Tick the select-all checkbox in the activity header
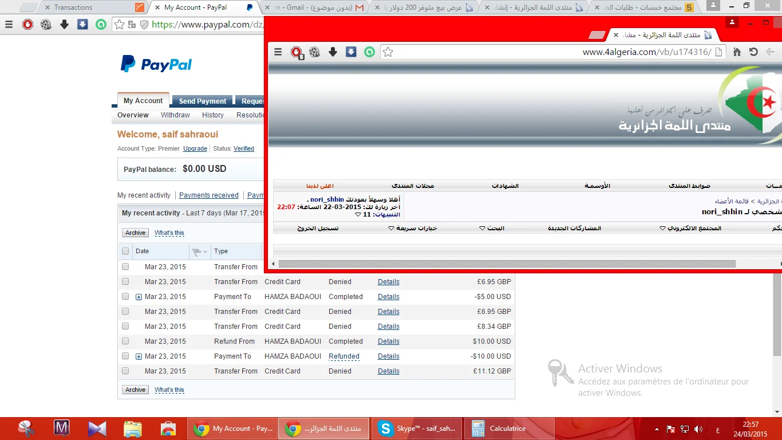Image resolution: width=782 pixels, height=440 pixels. tap(125, 251)
